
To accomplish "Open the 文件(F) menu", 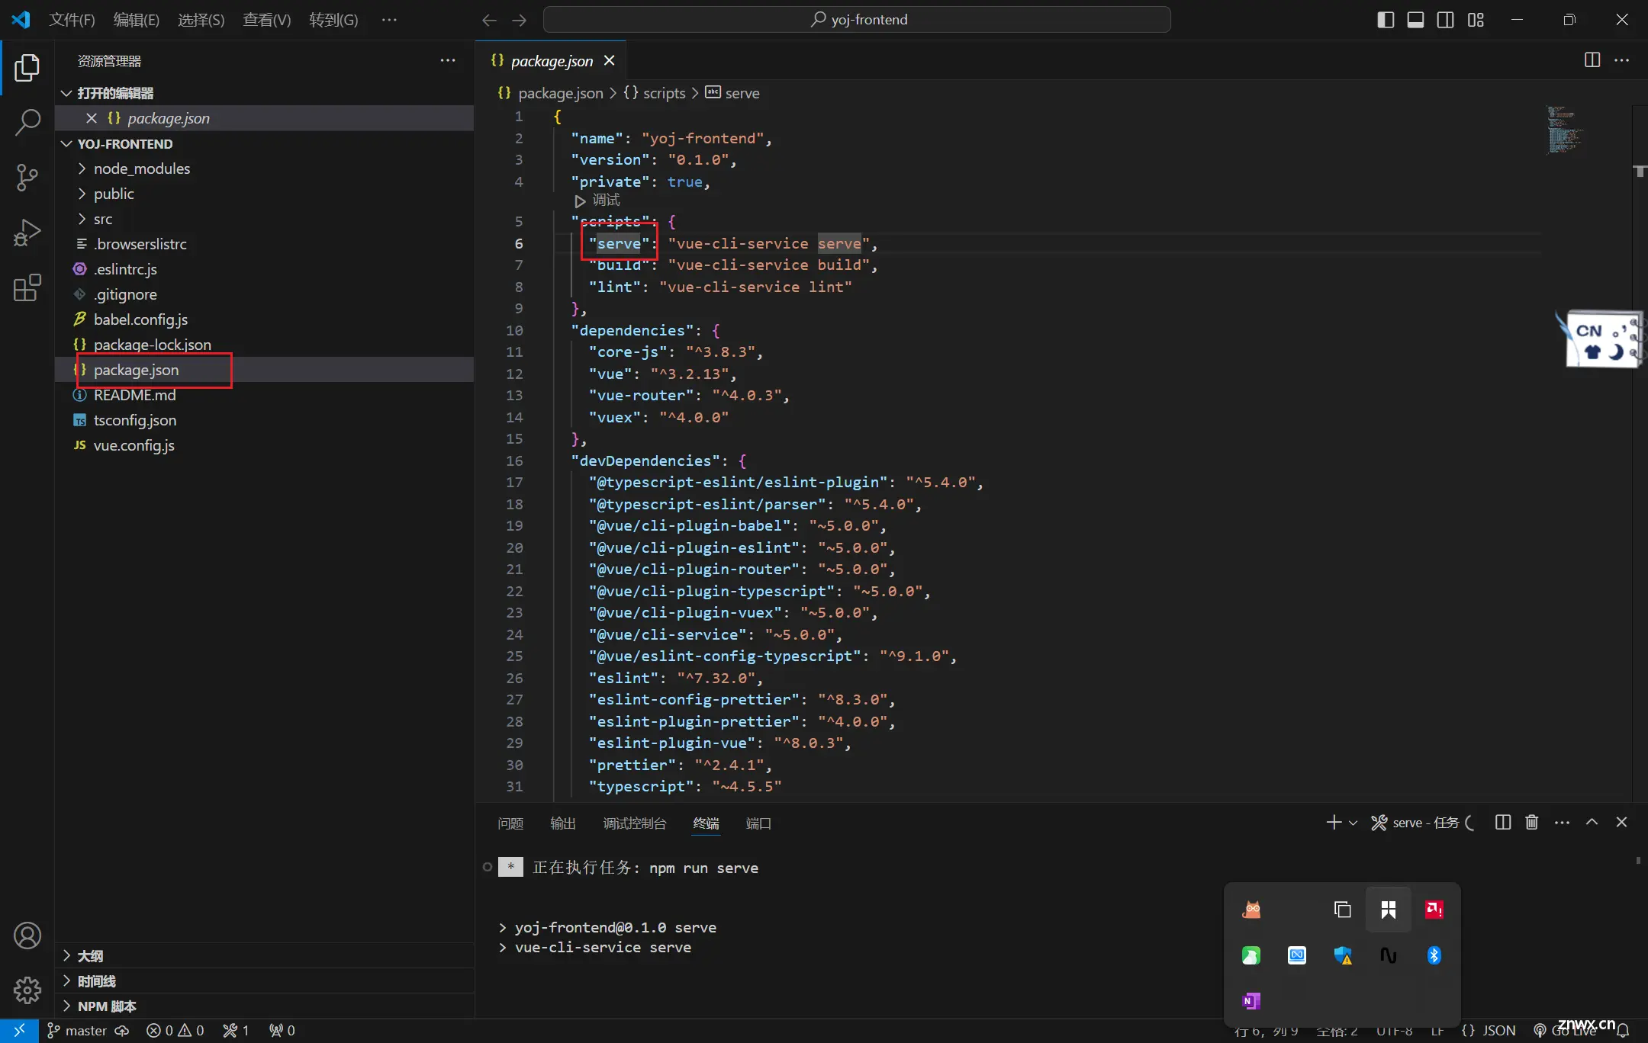I will (72, 20).
